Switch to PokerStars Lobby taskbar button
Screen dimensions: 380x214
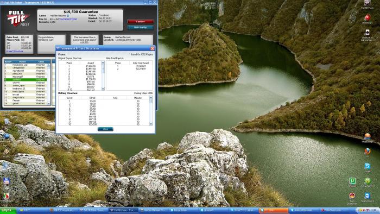click(x=333, y=210)
